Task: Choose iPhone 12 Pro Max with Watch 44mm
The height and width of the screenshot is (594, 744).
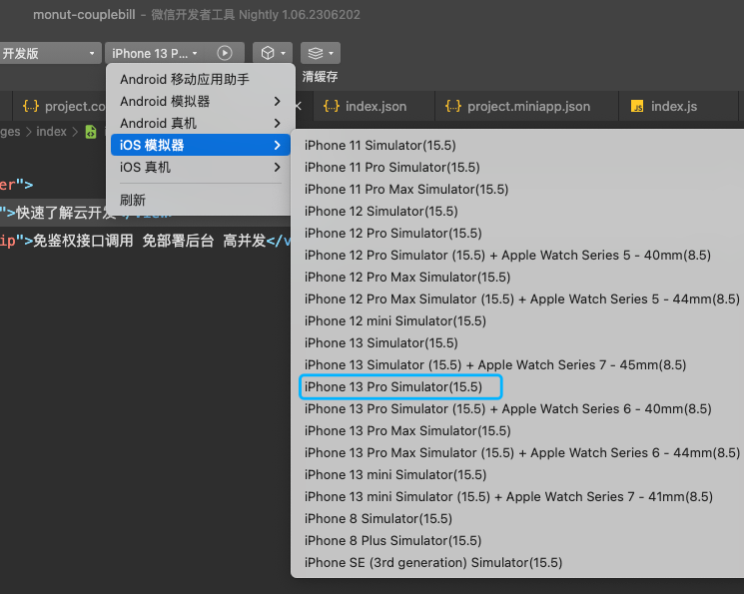Action: (x=517, y=298)
